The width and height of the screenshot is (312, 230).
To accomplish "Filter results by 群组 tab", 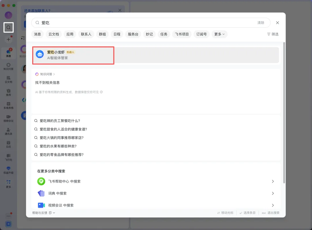I will (x=103, y=34).
